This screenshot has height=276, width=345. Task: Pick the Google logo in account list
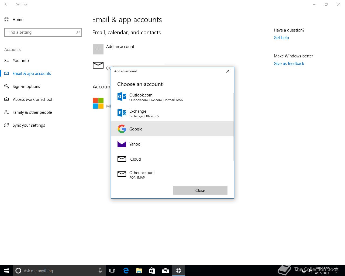click(122, 129)
